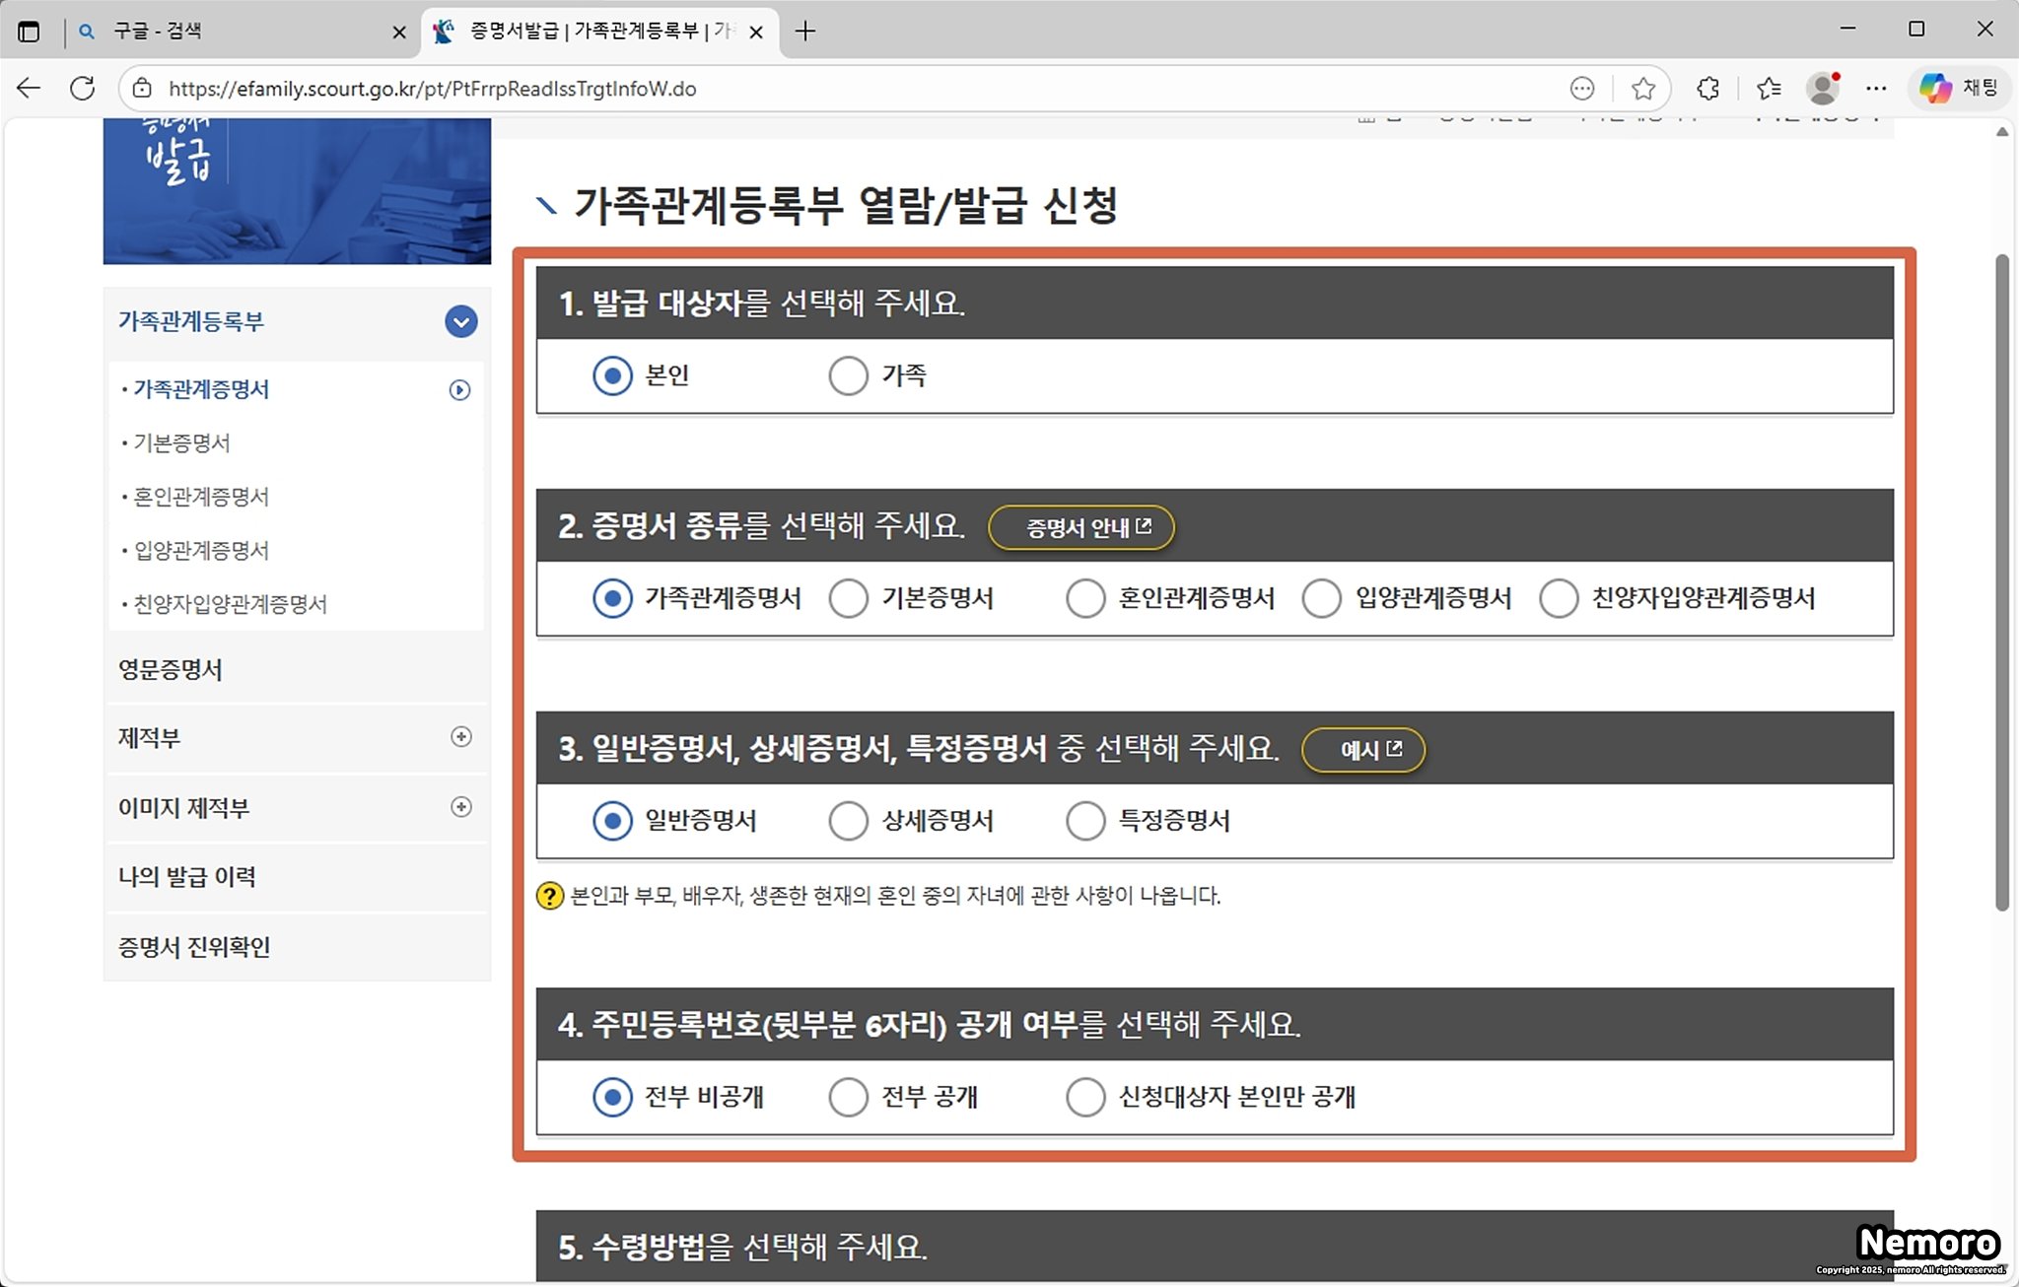Click the tab actions icon at top-left

tap(29, 32)
